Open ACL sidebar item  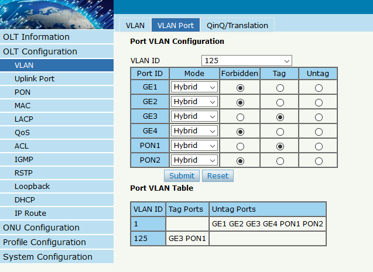coord(57,146)
